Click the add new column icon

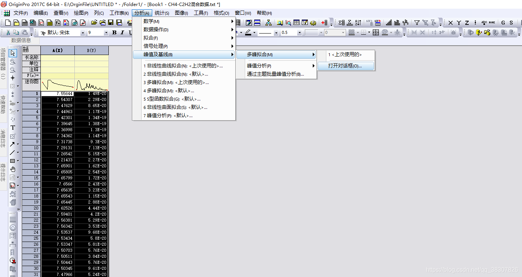click(324, 23)
